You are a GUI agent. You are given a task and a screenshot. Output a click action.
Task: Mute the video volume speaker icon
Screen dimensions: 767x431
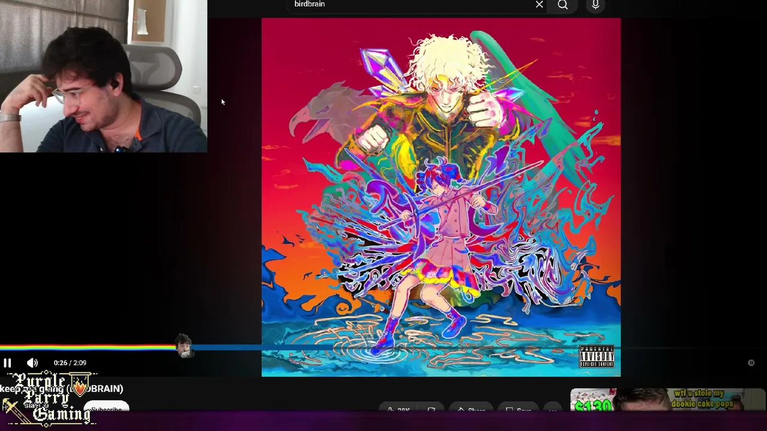point(32,363)
